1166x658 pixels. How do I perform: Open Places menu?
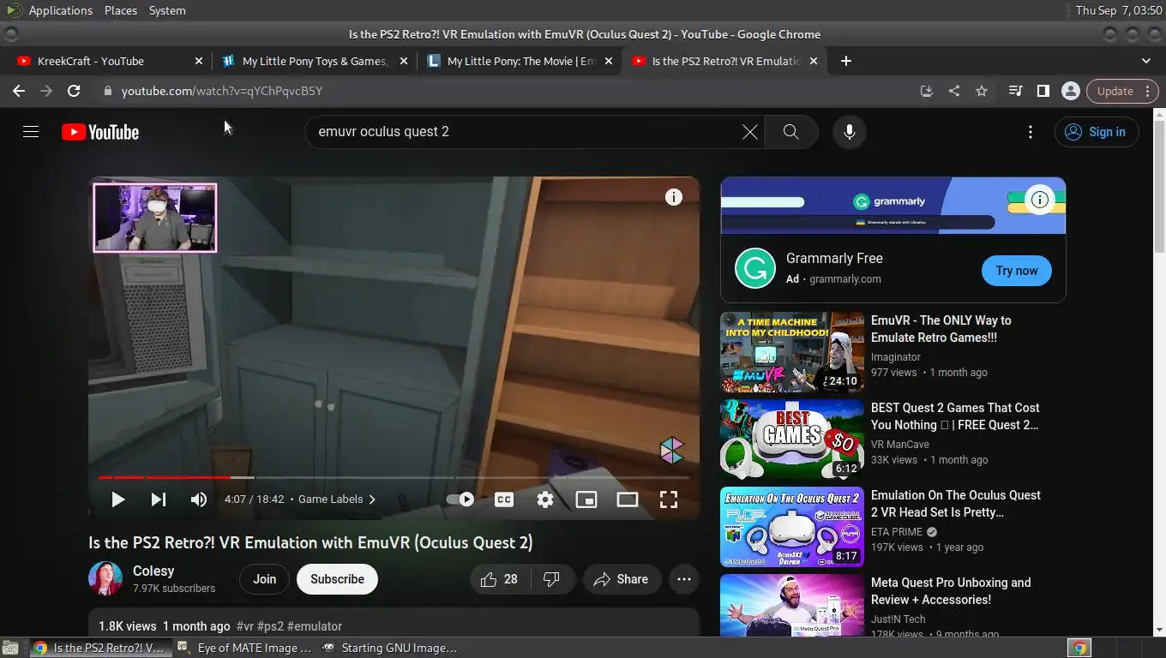(121, 10)
